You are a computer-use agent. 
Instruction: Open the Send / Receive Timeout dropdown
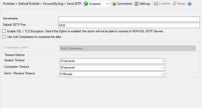[163, 74]
